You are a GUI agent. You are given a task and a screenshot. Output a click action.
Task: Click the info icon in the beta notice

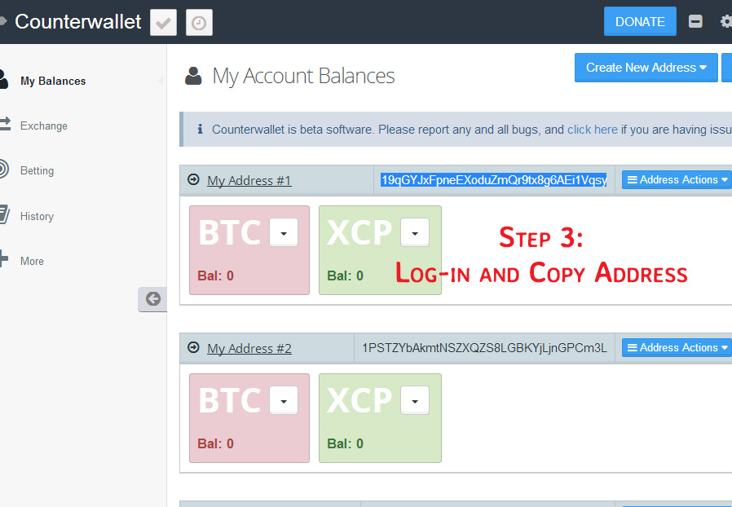pos(200,129)
